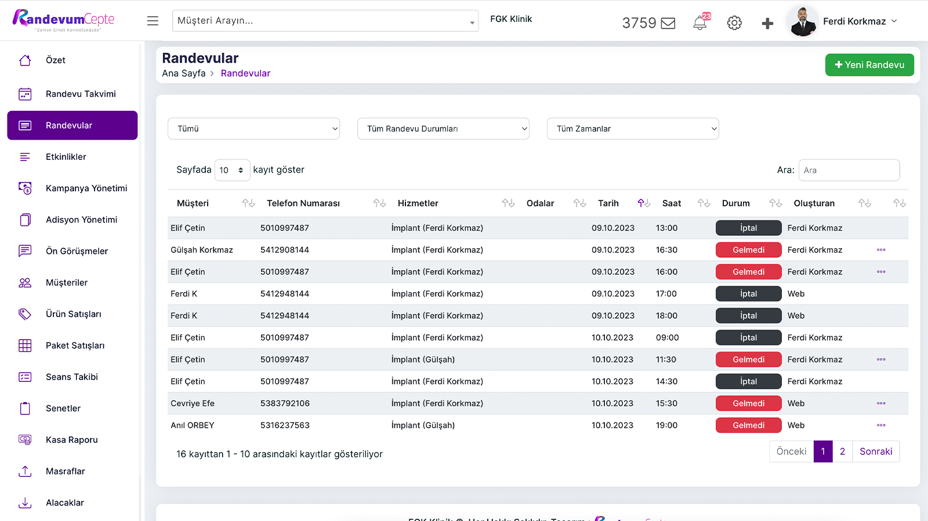Click the Etkinlikler list icon
928x521 pixels.
25,157
